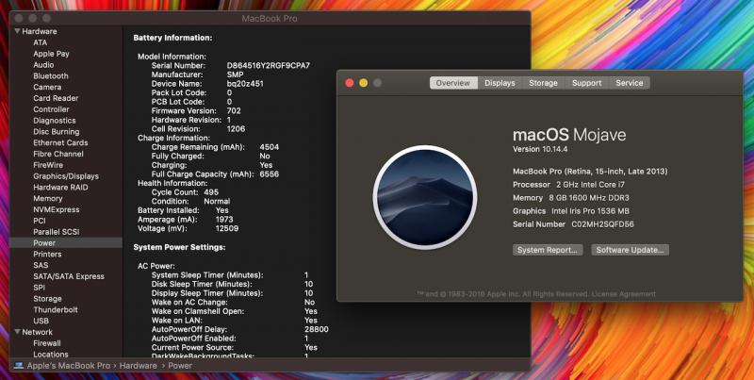Image resolution: width=754 pixels, height=380 pixels.
Task: Click Power in the path bar
Action: 180,366
